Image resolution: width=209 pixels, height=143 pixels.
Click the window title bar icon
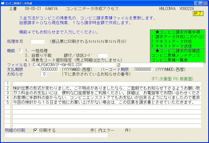[3, 3]
